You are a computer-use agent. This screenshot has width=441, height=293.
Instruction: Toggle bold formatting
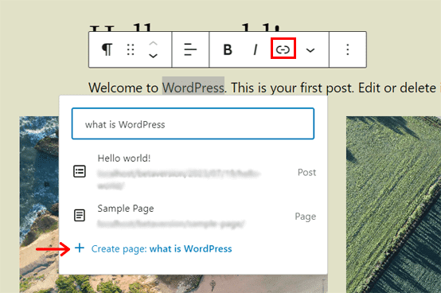(228, 49)
